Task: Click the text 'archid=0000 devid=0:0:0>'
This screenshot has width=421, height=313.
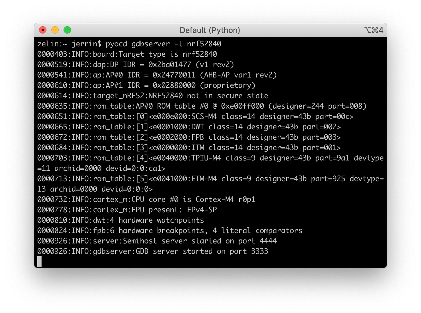Action: (101, 189)
